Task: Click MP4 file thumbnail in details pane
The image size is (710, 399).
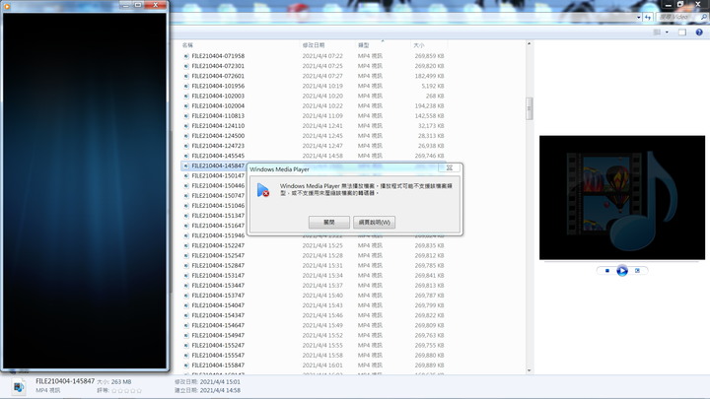Action: [19, 387]
